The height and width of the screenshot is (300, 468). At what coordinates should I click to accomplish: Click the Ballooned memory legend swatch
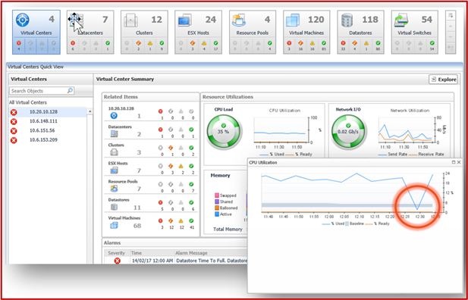point(217,208)
